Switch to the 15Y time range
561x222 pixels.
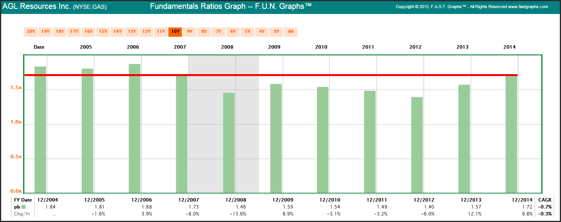[x=103, y=32]
